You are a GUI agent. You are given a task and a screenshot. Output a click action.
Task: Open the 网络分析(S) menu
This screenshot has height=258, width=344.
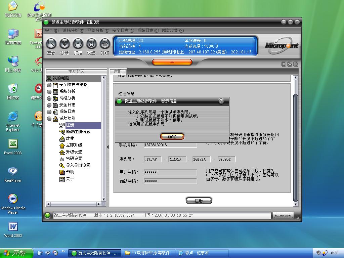pyautogui.click(x=98, y=31)
